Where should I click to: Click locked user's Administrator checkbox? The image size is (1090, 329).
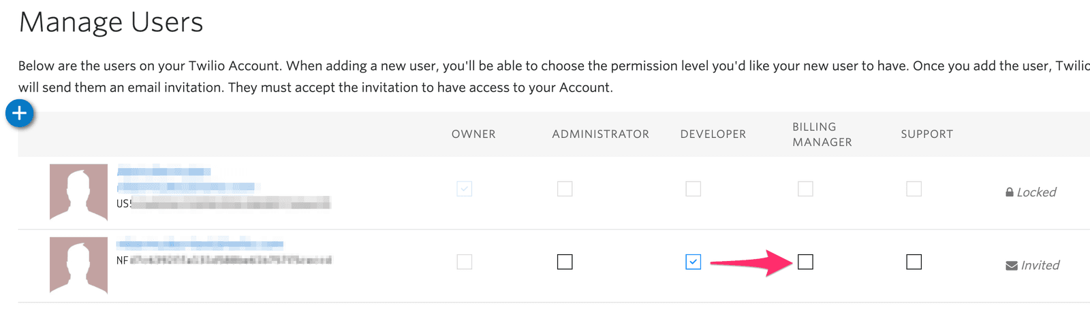coord(565,188)
